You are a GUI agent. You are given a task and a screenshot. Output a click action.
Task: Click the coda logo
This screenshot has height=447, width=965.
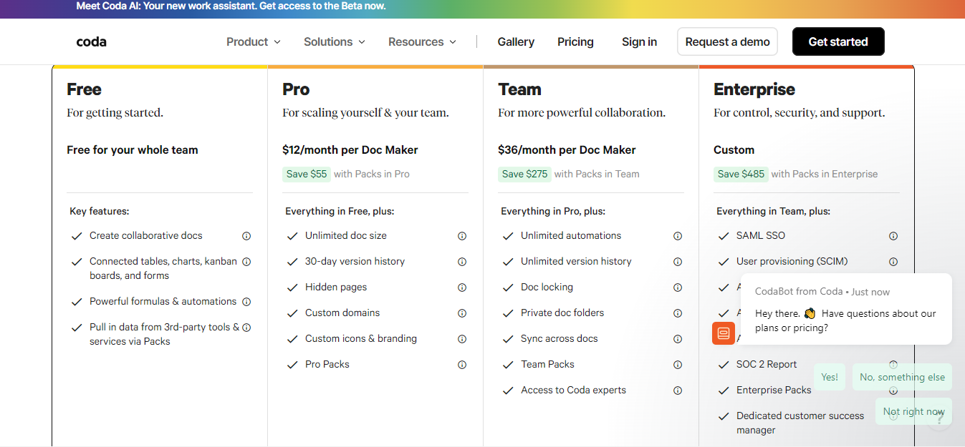tap(91, 41)
